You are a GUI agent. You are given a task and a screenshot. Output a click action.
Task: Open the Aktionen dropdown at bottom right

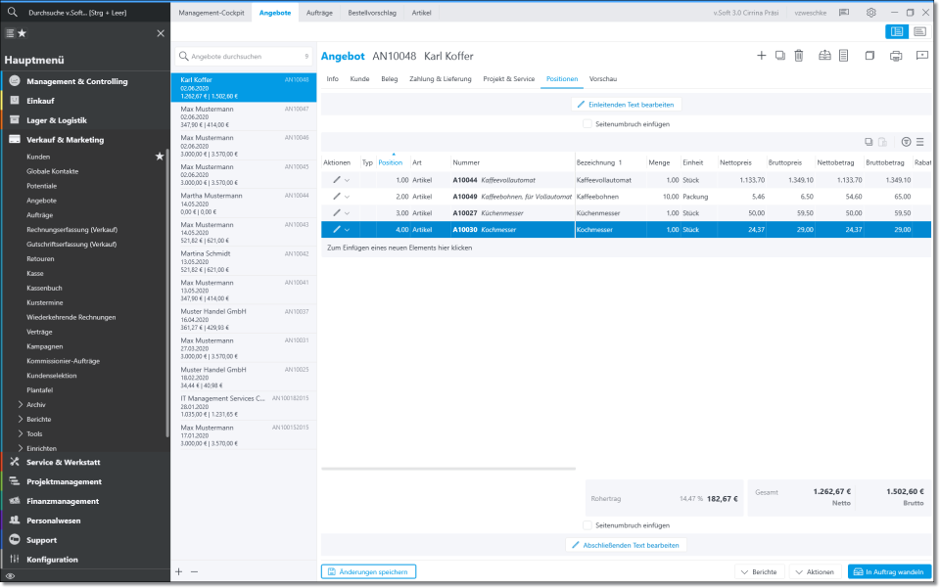(814, 571)
